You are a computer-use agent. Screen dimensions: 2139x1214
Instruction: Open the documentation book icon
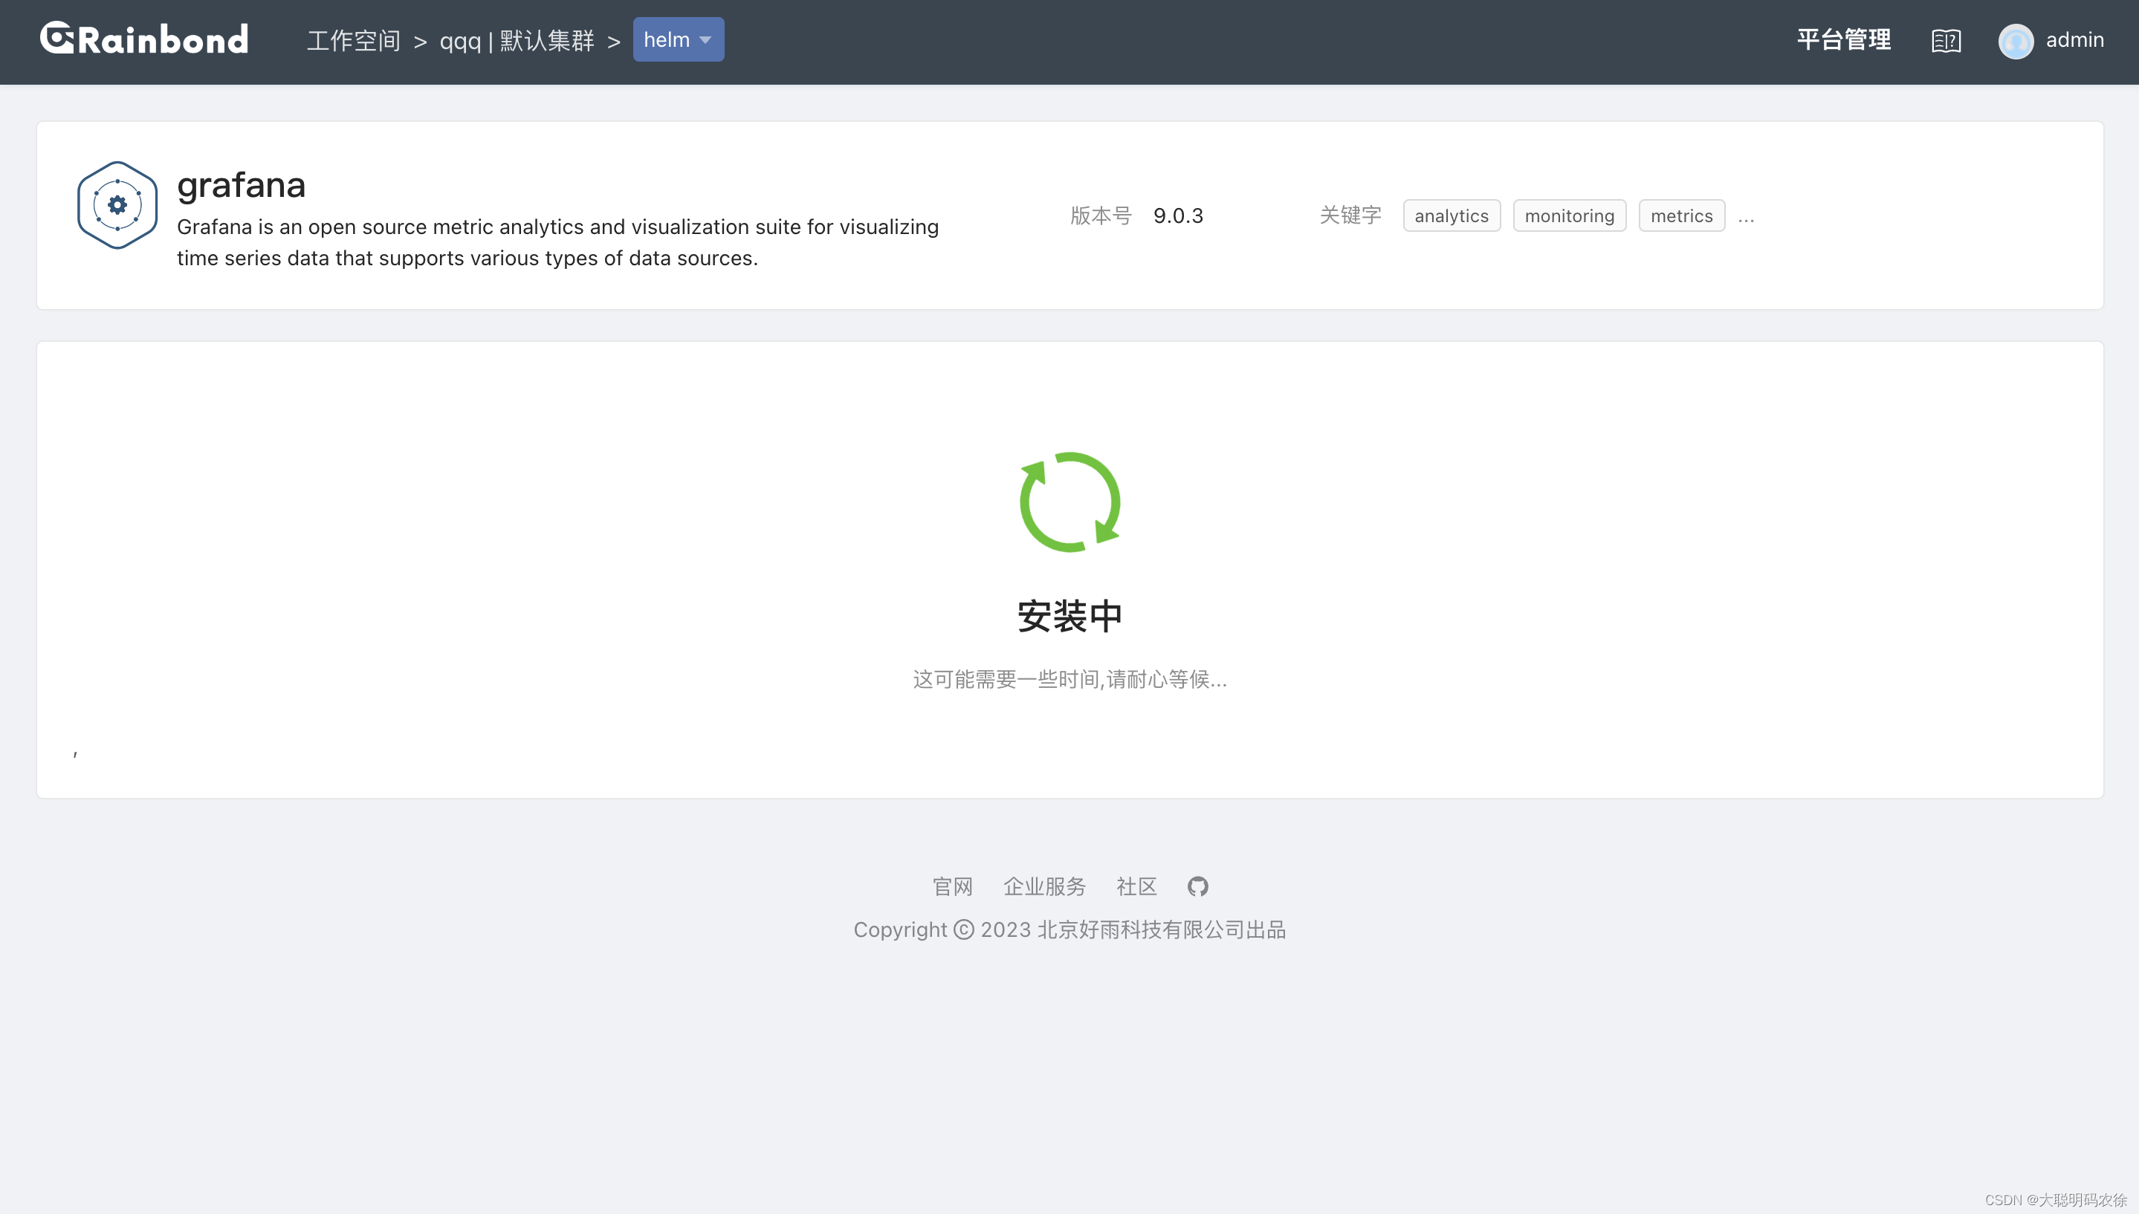1946,40
